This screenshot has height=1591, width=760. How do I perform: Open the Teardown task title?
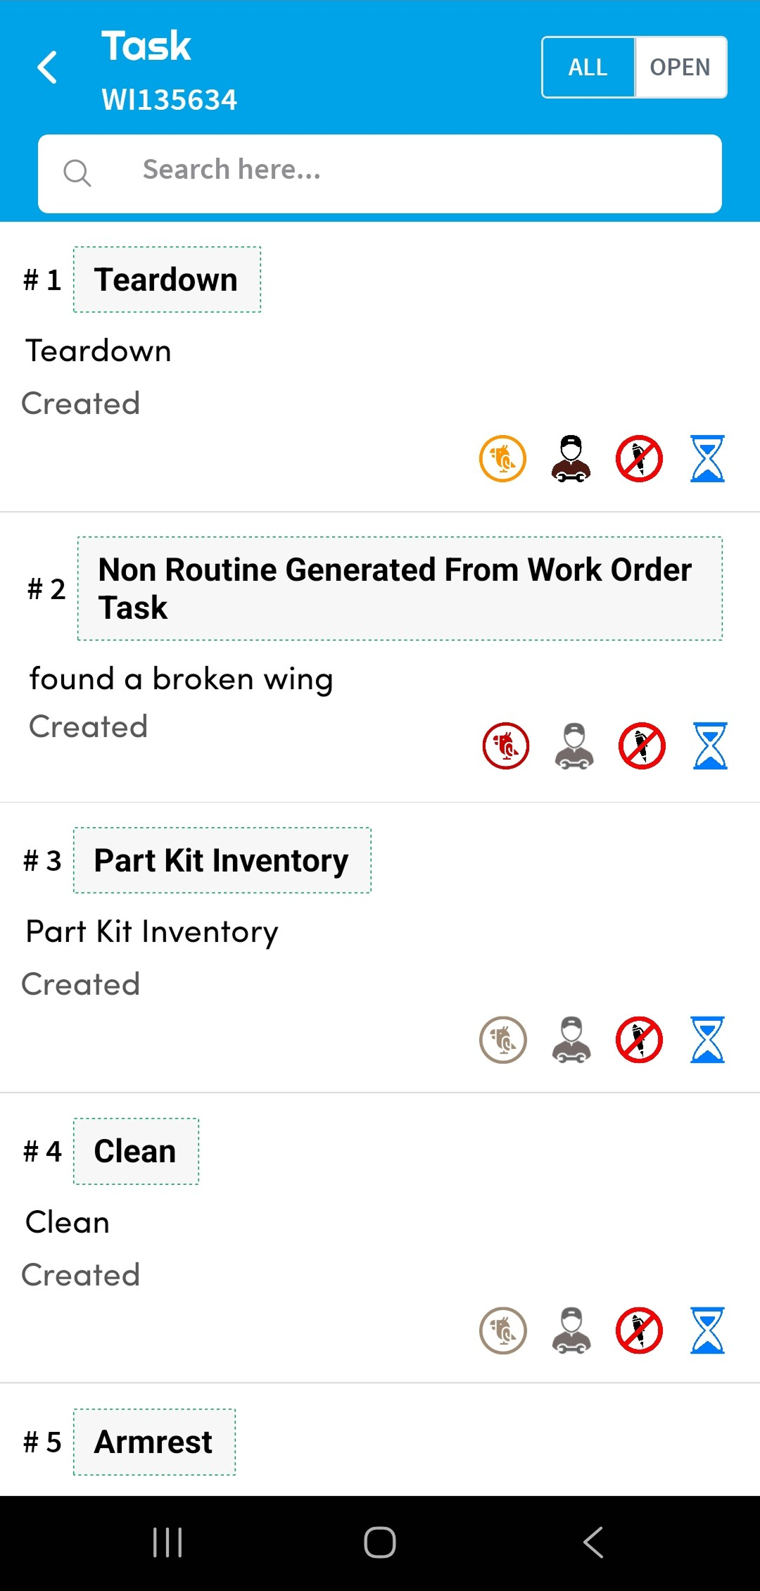pyautogui.click(x=167, y=279)
